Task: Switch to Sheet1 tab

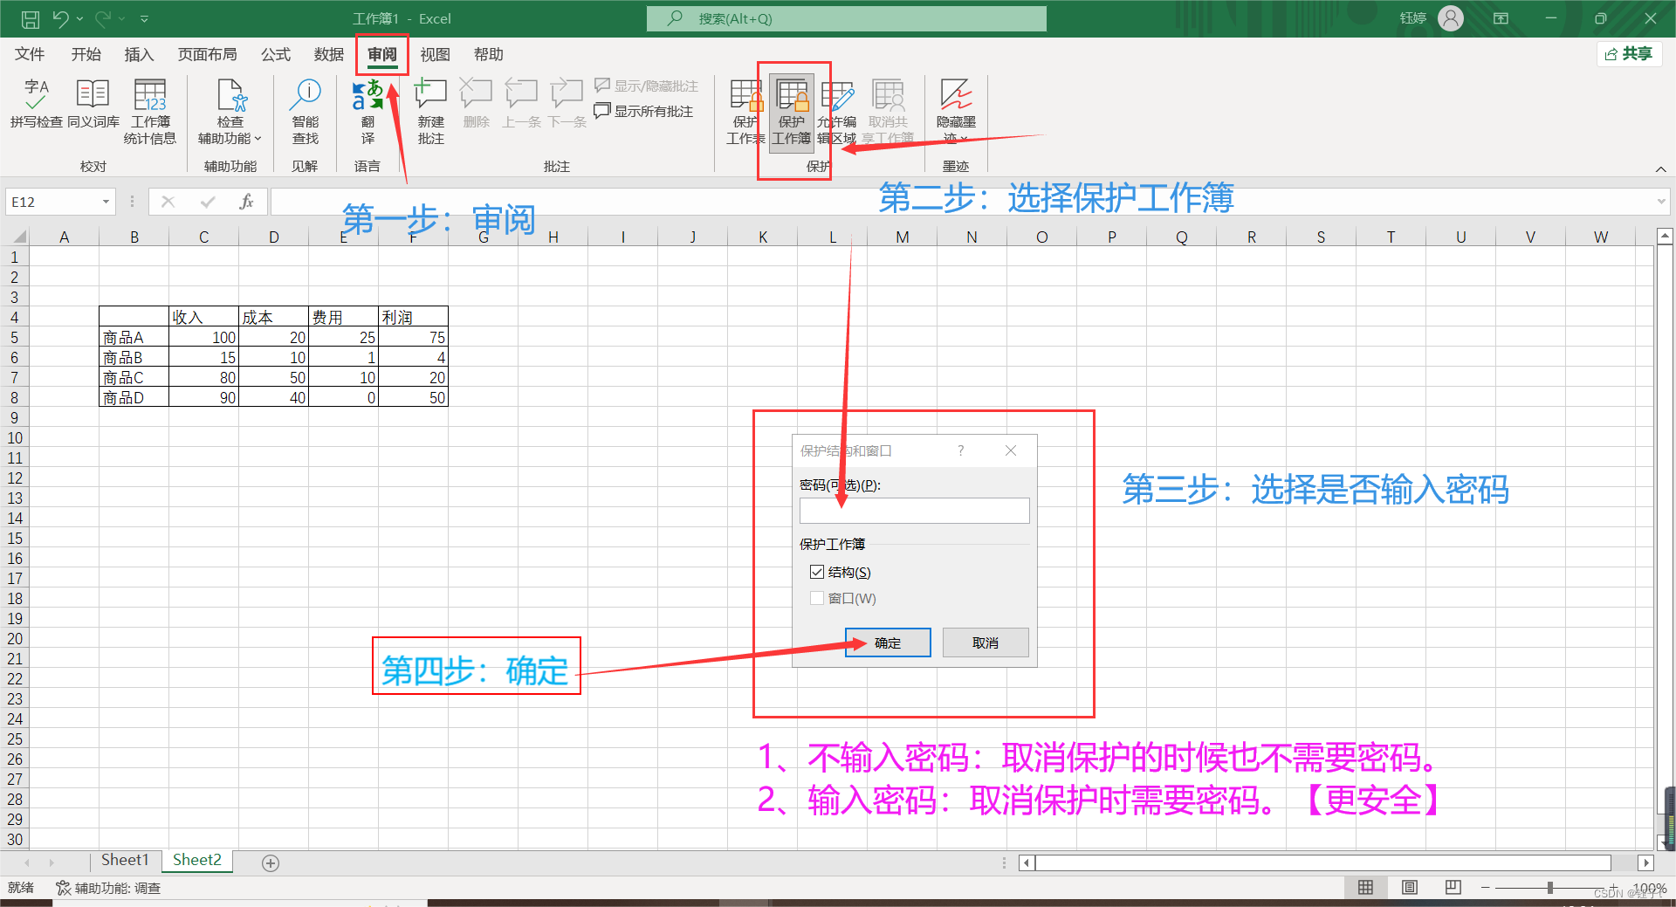Action: pos(125,860)
